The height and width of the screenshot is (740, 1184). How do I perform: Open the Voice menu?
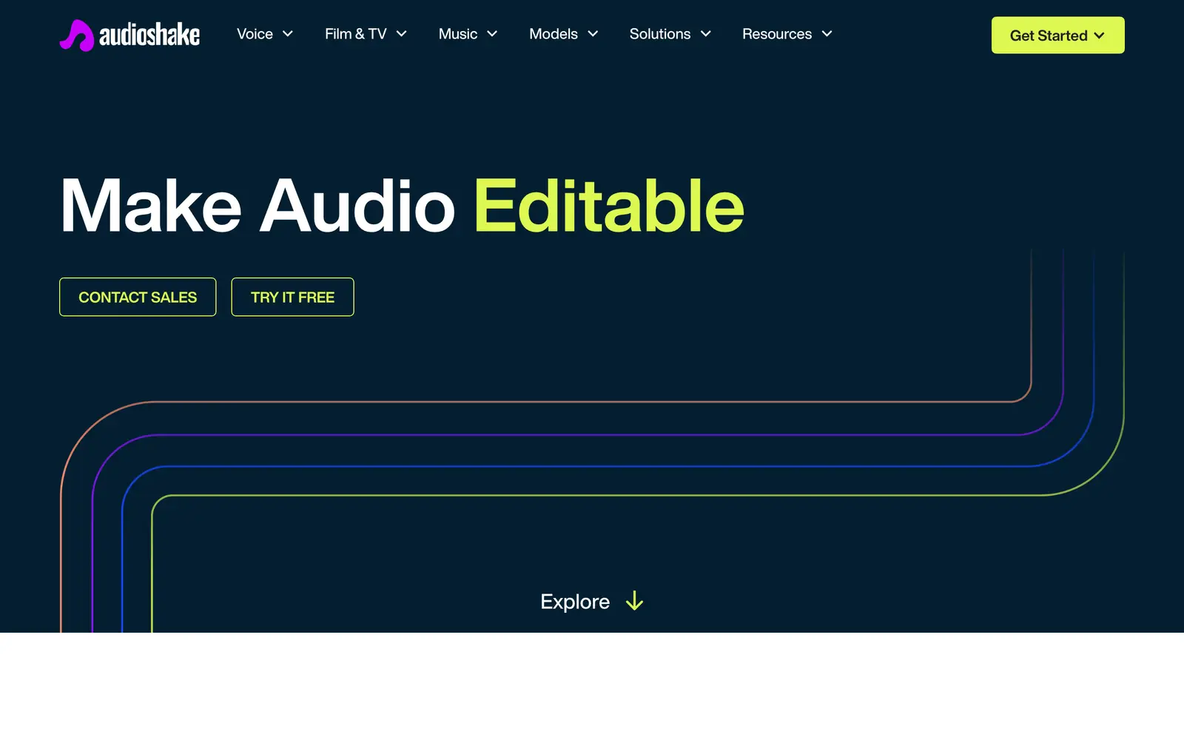[255, 34]
